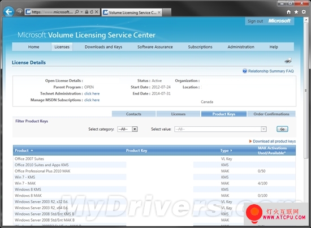311x228 pixels.
Task: Select Windows Server 2008 Std/Ent KMS B row
Action: pyautogui.click(x=154, y=214)
